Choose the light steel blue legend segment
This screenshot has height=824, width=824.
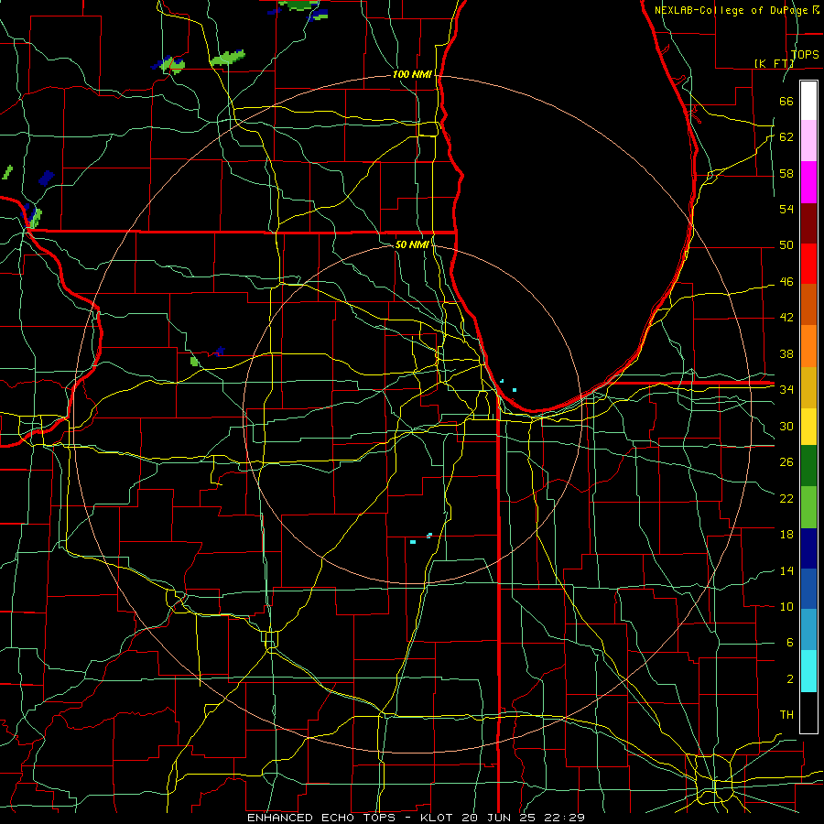click(x=808, y=630)
